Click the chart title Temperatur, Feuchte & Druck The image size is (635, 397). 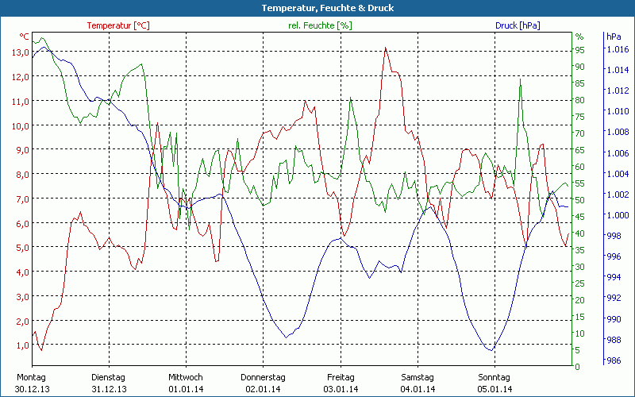click(x=317, y=8)
